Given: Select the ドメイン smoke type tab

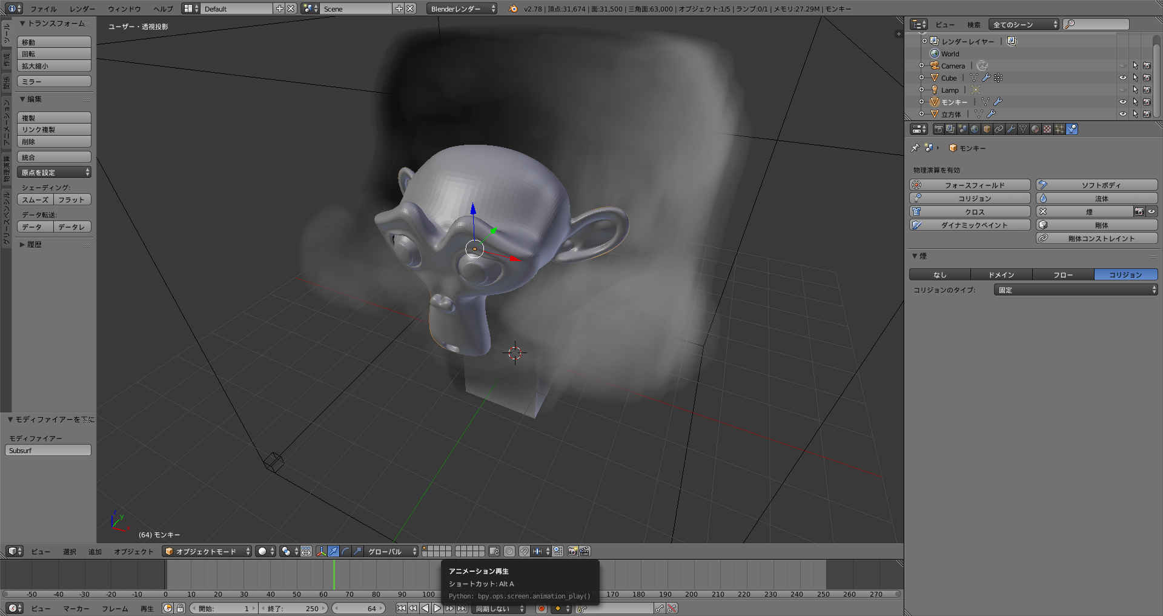Looking at the screenshot, I should 1001,275.
